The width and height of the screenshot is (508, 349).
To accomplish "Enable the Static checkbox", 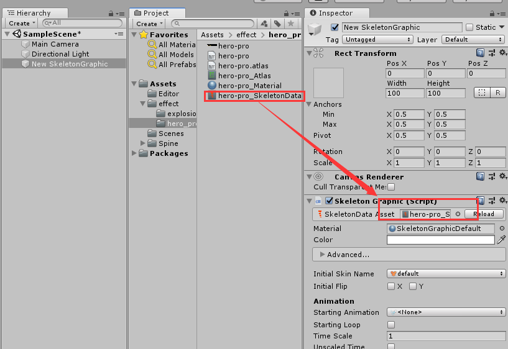I will (x=469, y=27).
